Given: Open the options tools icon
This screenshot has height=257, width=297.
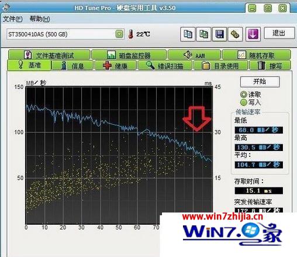Looking at the screenshot, I should (x=235, y=35).
